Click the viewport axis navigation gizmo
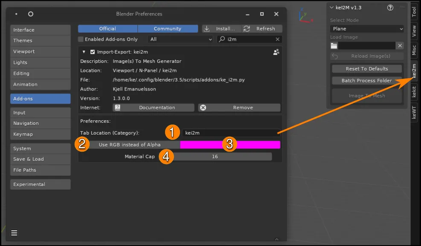 pos(305,15)
